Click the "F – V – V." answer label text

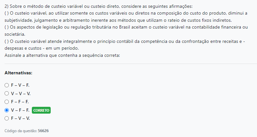click(x=20, y=118)
